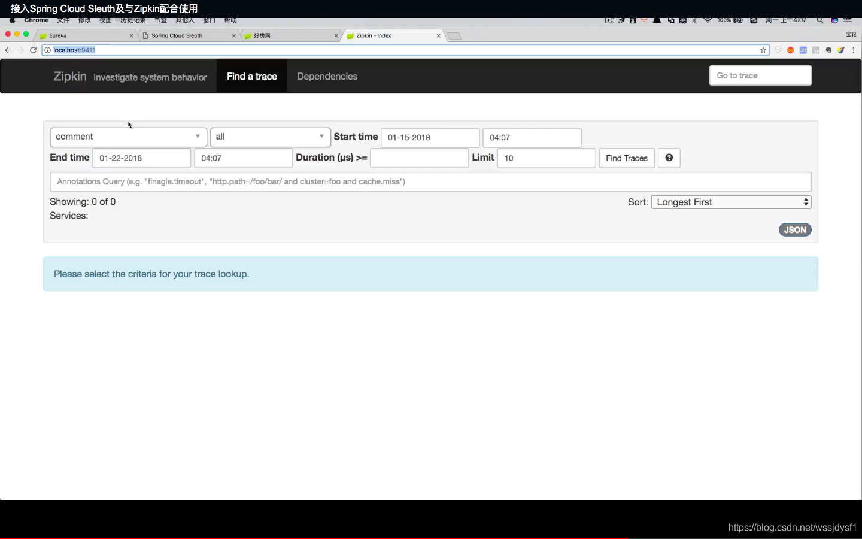Open the notification center list icon

coord(848,20)
